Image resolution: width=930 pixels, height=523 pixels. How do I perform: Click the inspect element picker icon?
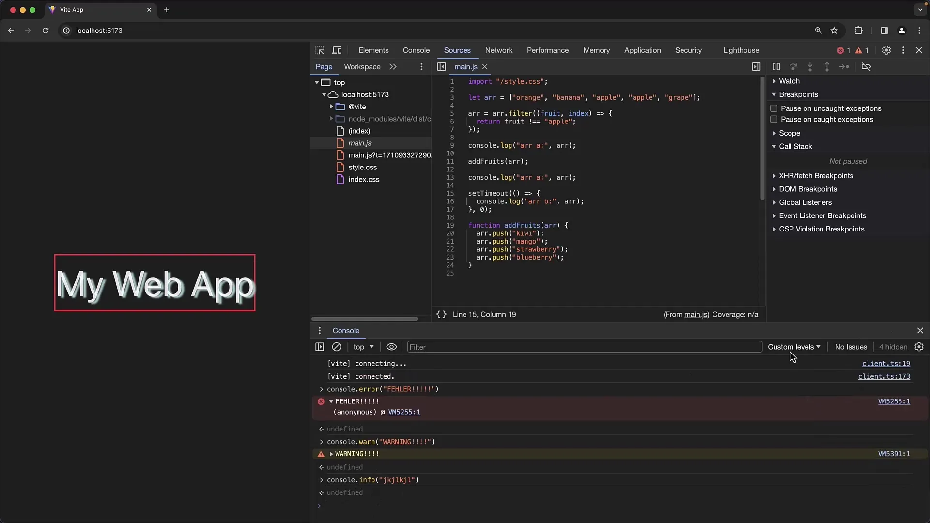tap(319, 50)
